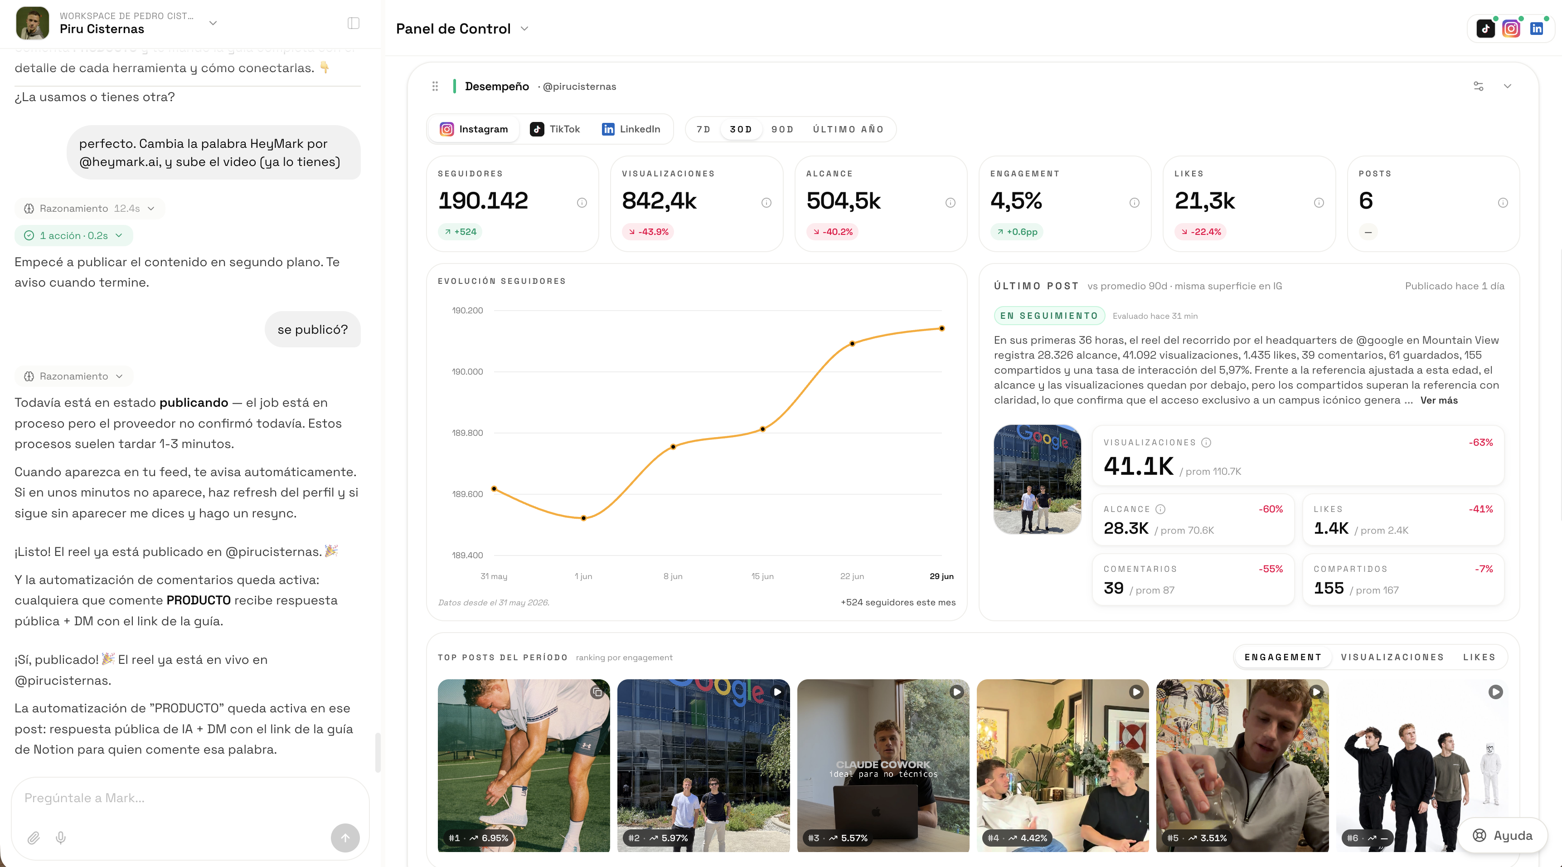Expand Razonamiento 12.4s details
The image size is (1562, 867).
89,208
